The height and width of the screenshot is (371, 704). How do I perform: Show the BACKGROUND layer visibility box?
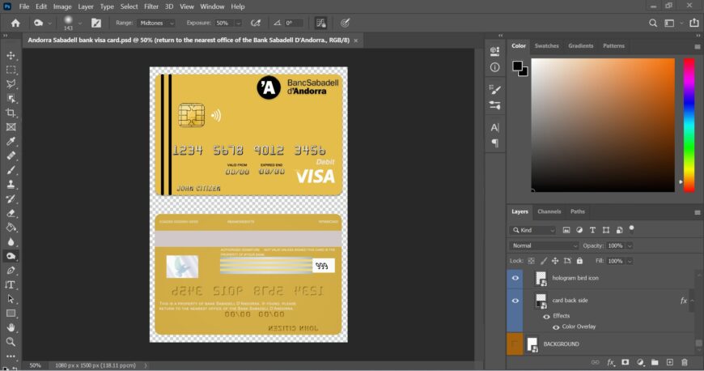515,344
